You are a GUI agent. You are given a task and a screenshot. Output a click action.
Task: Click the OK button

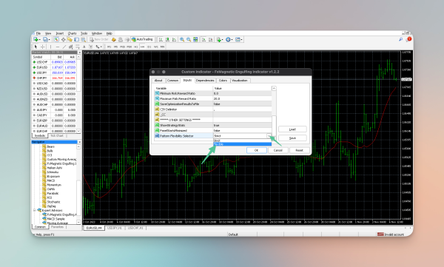pos(256,150)
